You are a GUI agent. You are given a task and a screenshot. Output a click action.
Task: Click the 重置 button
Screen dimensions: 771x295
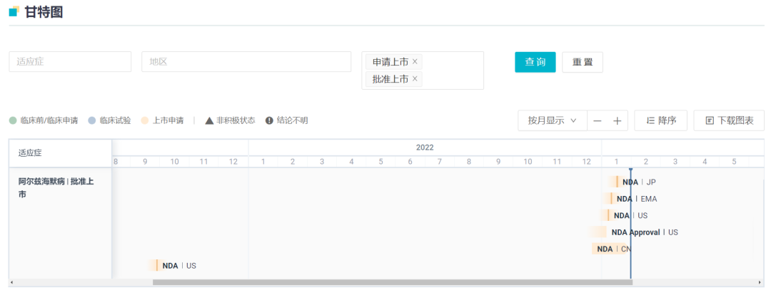[583, 62]
